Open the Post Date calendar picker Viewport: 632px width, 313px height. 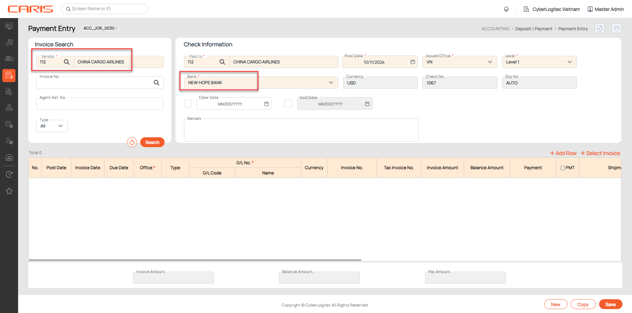[412, 62]
